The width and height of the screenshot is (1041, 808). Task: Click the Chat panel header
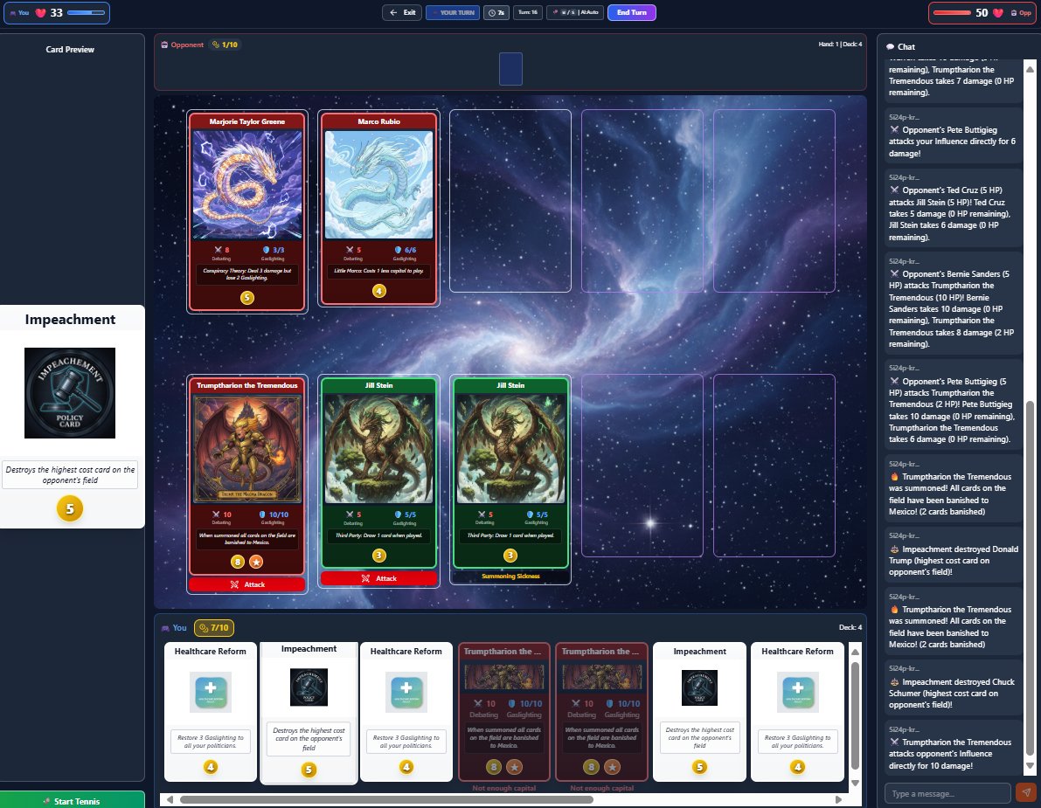coord(901,46)
